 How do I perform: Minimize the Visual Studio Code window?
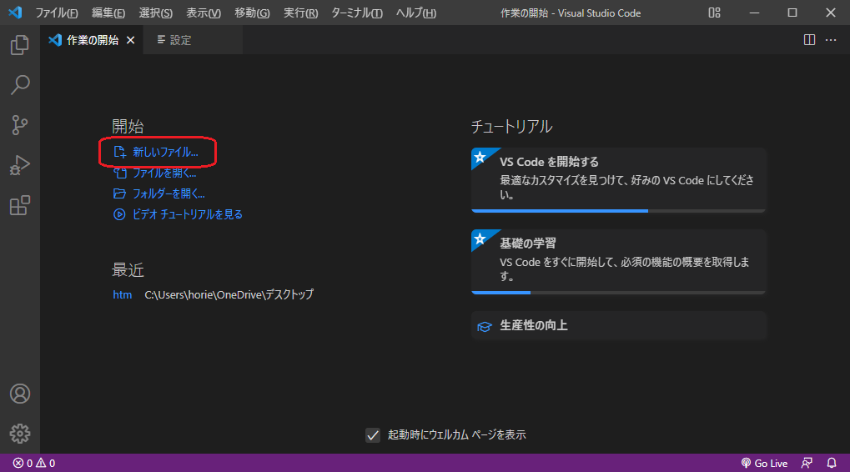point(755,13)
